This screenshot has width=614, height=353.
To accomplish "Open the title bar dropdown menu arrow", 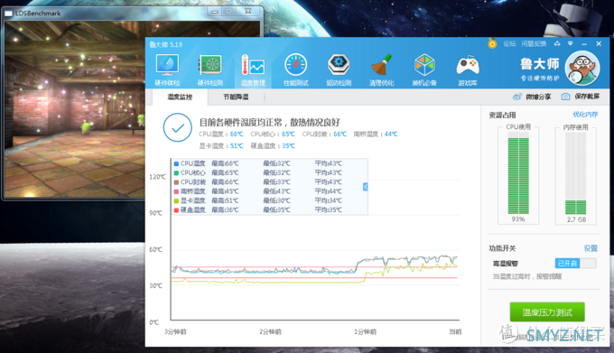I will point(570,43).
